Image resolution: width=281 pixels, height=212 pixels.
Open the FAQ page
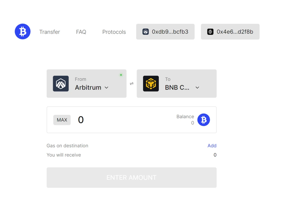click(x=81, y=32)
